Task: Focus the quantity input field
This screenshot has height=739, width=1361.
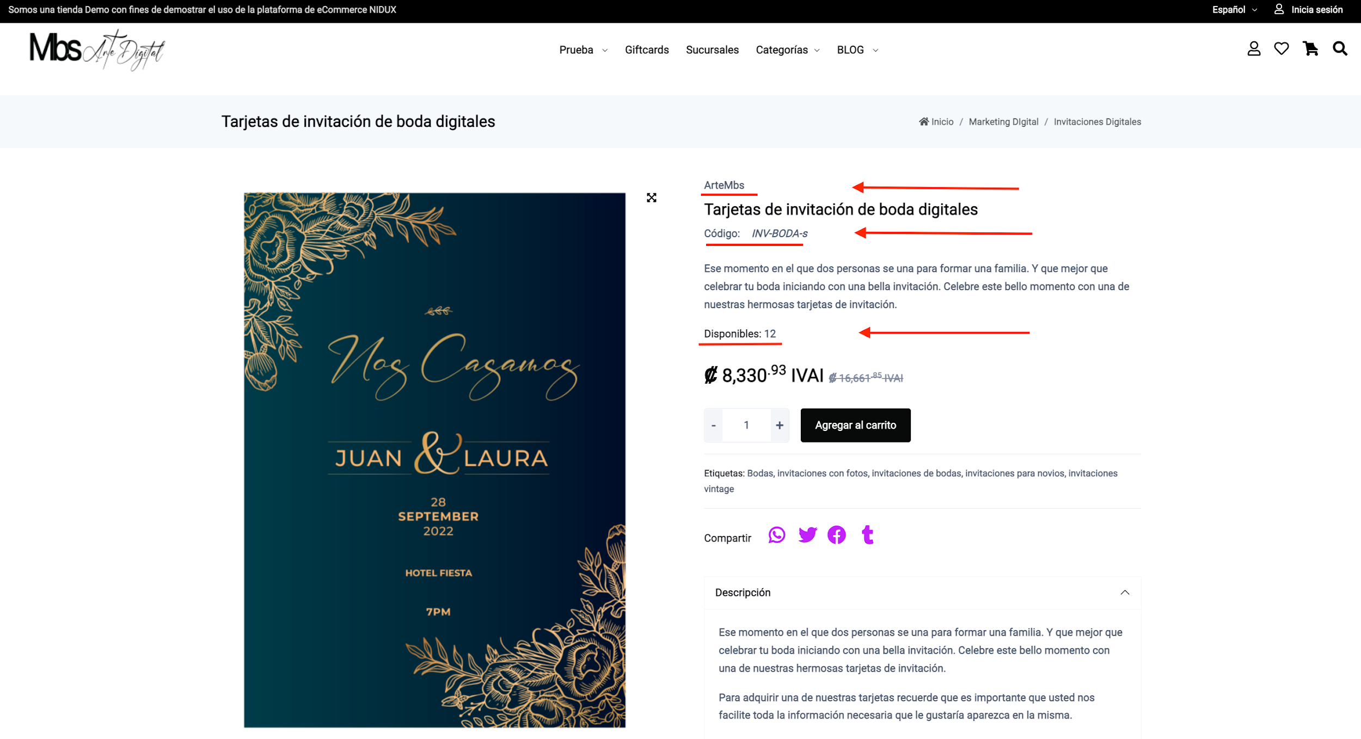Action: click(x=746, y=425)
